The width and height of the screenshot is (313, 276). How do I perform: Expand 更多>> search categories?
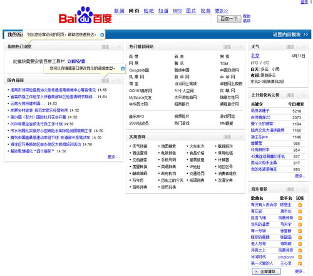[x=222, y=11]
